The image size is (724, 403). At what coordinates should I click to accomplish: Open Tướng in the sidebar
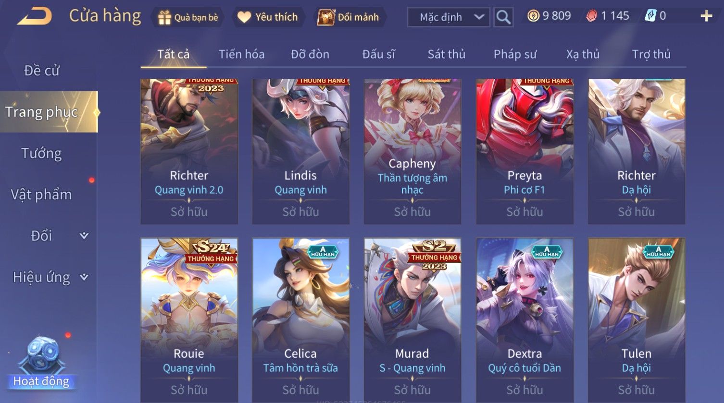[41, 153]
